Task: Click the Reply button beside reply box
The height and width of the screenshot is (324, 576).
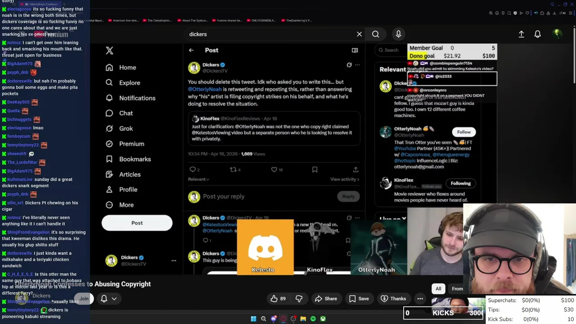Action: [348, 196]
